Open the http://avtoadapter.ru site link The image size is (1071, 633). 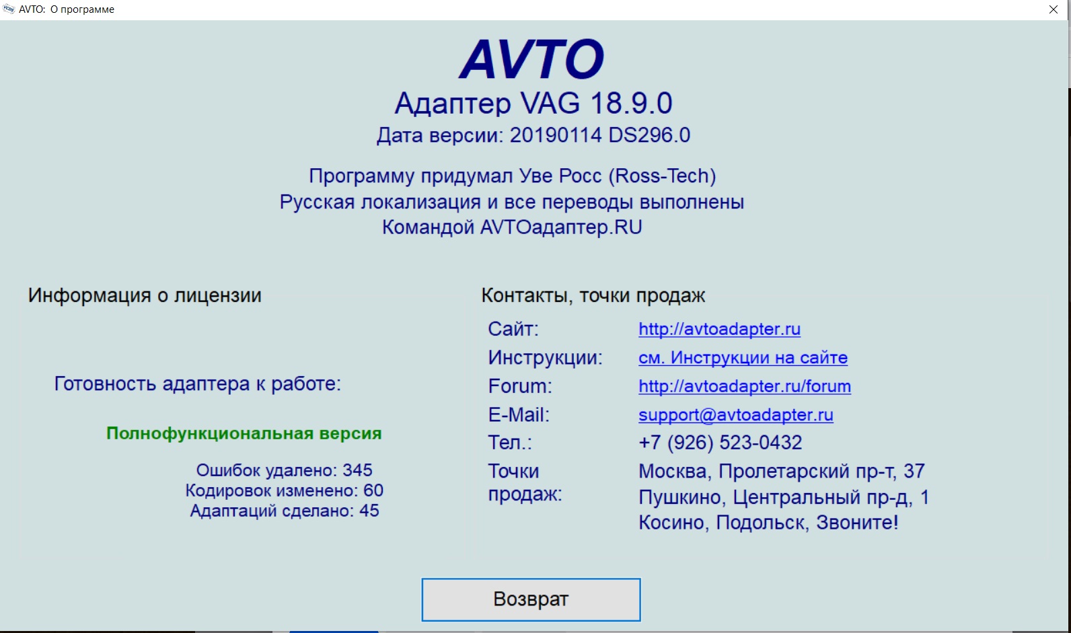pyautogui.click(x=719, y=329)
